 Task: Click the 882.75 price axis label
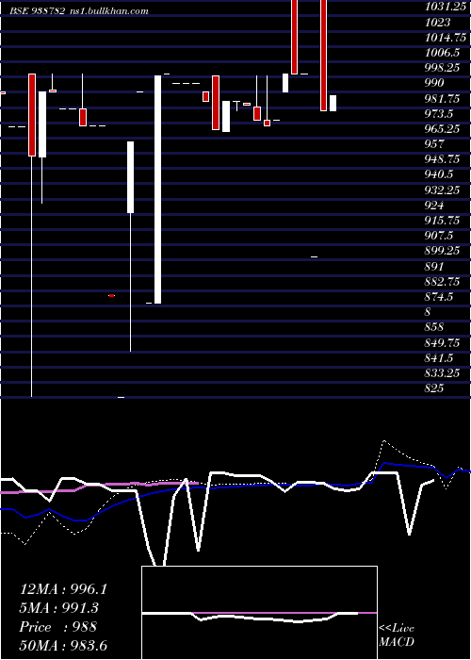443,282
